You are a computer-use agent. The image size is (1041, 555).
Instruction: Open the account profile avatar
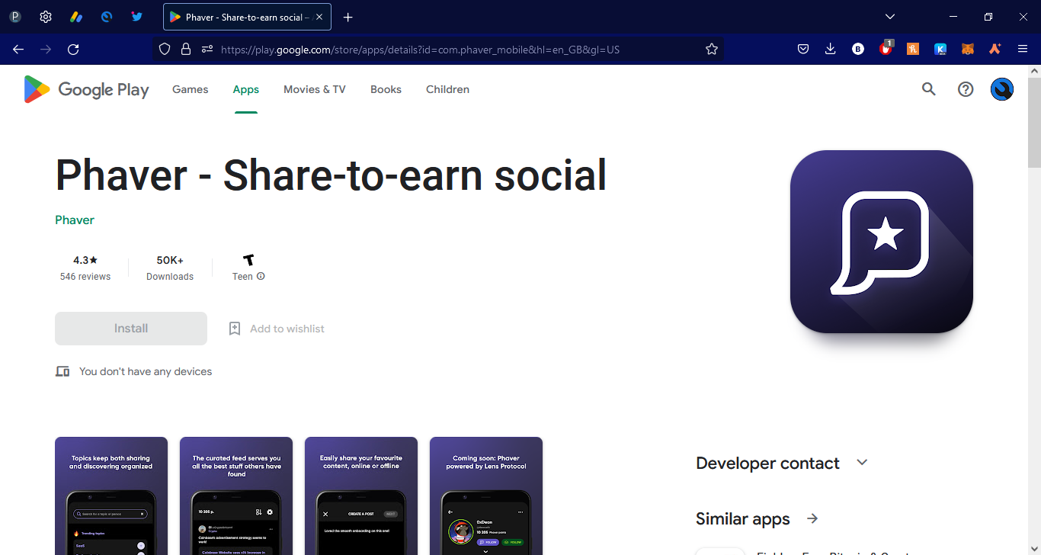1001,89
